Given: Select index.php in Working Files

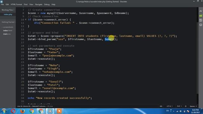Looking at the screenshot, I should 8,14.
